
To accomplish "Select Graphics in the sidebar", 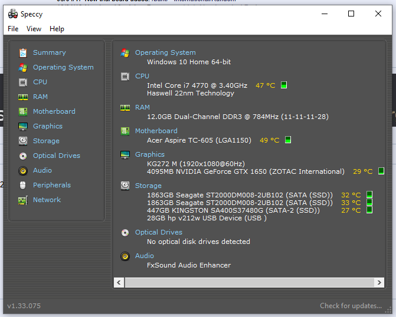I will pos(48,126).
